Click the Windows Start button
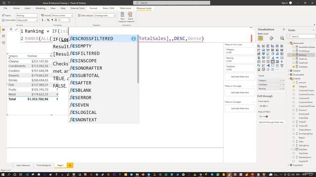Screen dimensions: 316x177 point(3,175)
